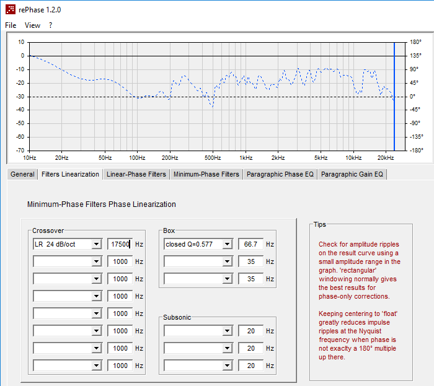Screen dimensions: 434x386
Task: Open the LR 24 dB/oct crossover dropdown
Action: [x=97, y=244]
